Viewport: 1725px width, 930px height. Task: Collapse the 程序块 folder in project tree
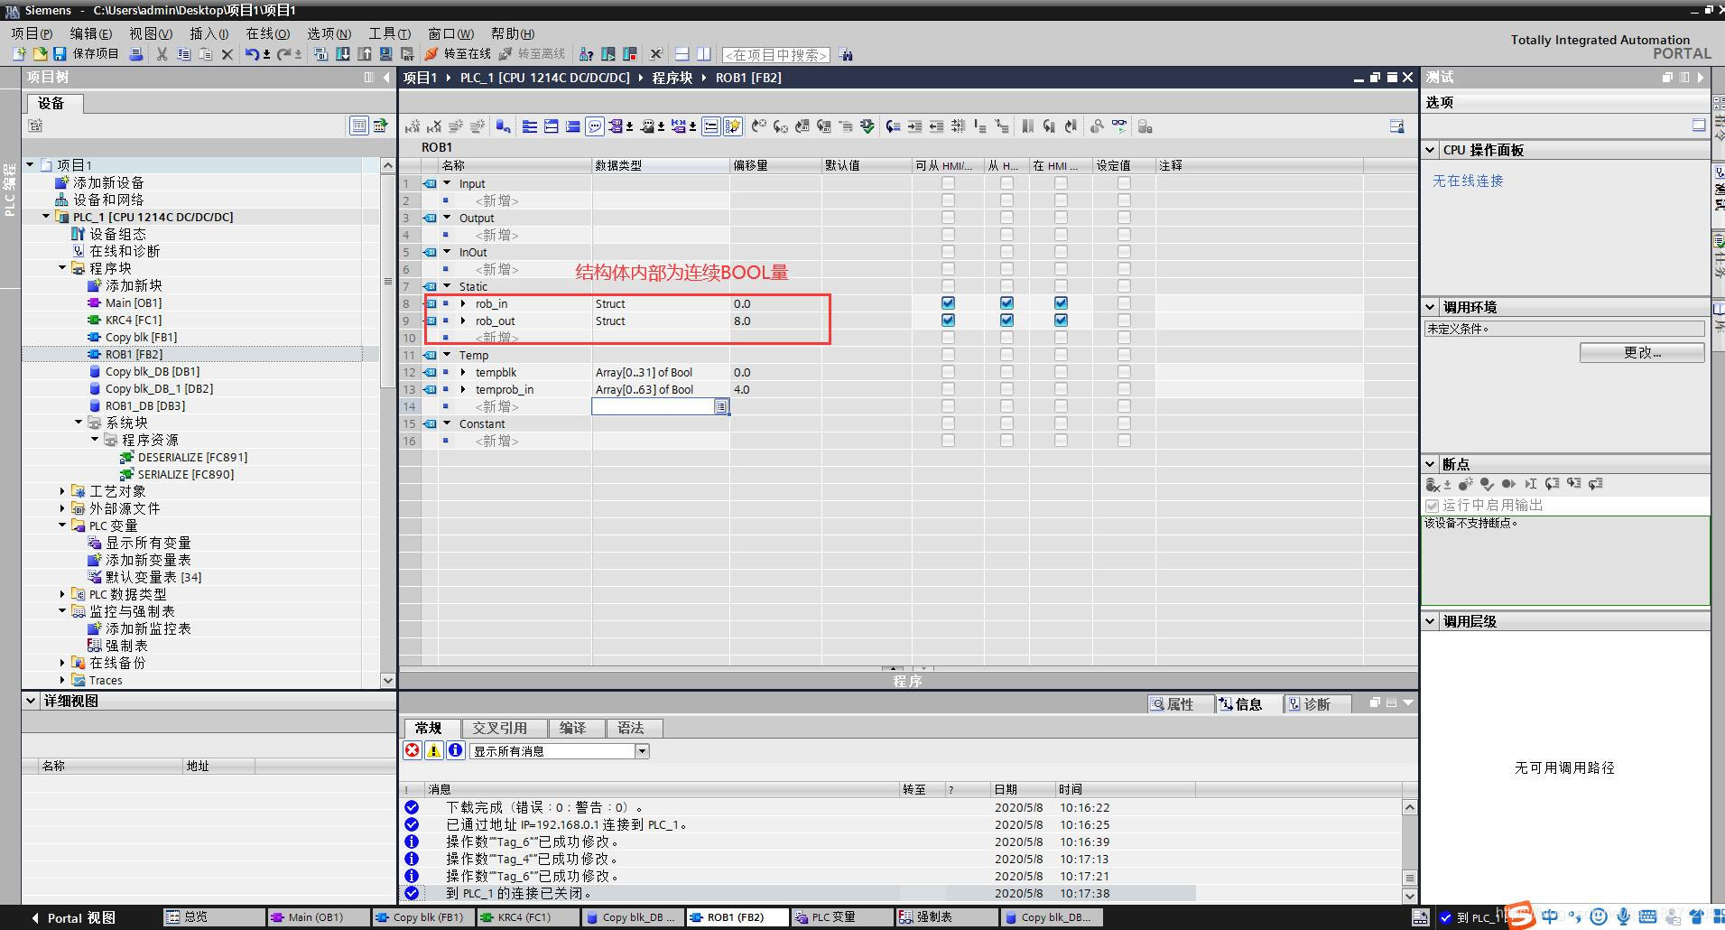click(62, 268)
